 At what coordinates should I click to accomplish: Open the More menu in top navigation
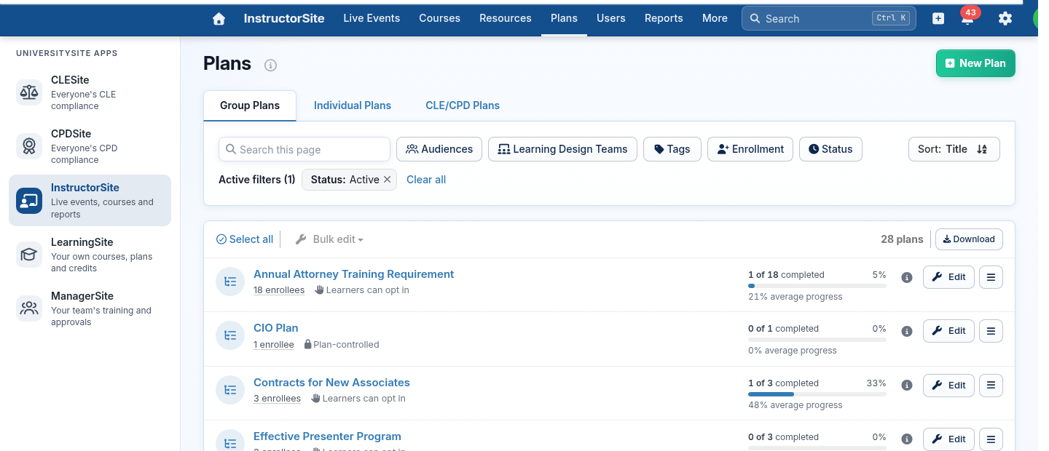(715, 18)
